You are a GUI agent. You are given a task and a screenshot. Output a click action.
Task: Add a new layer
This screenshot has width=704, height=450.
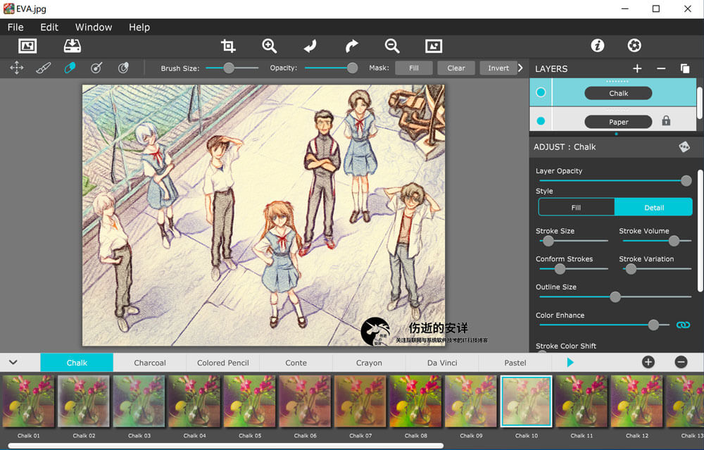pos(637,68)
